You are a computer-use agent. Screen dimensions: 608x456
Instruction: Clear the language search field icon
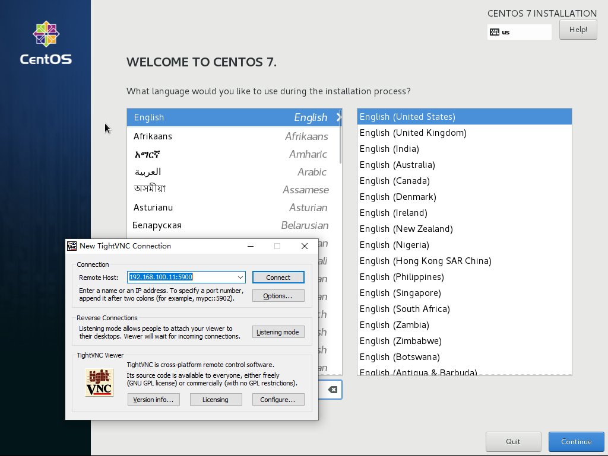[x=332, y=390]
